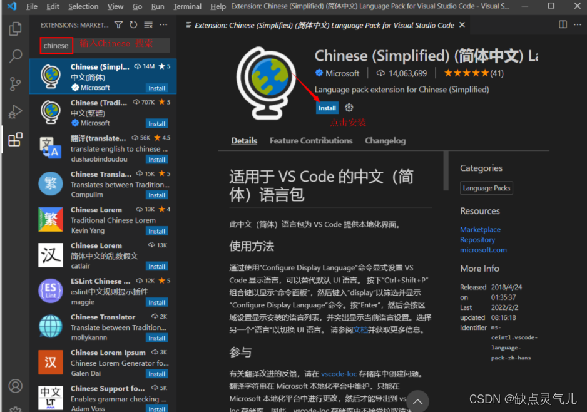The width and height of the screenshot is (587, 412).
Task: Select Chinese Support LT icon entry
Action: [x=51, y=398]
